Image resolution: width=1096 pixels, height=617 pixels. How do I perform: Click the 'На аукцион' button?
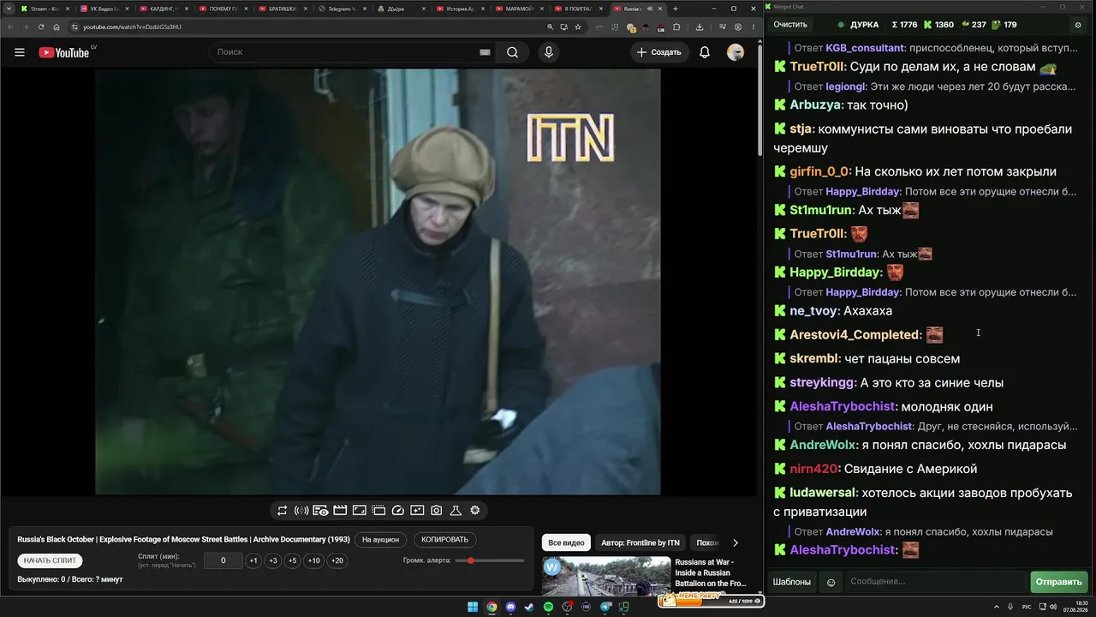(380, 540)
